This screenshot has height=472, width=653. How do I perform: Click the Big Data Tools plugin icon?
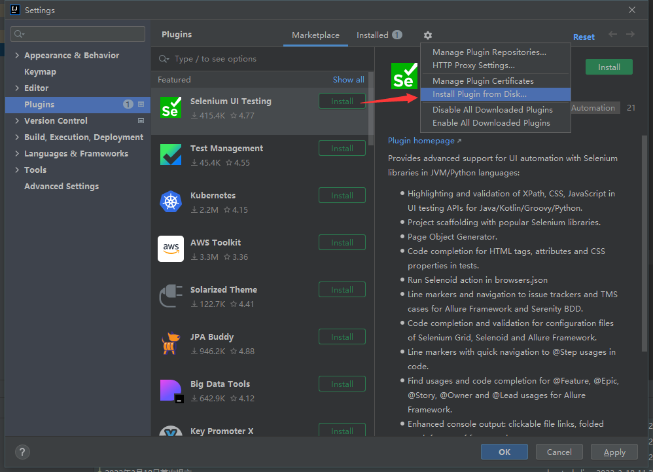click(171, 391)
